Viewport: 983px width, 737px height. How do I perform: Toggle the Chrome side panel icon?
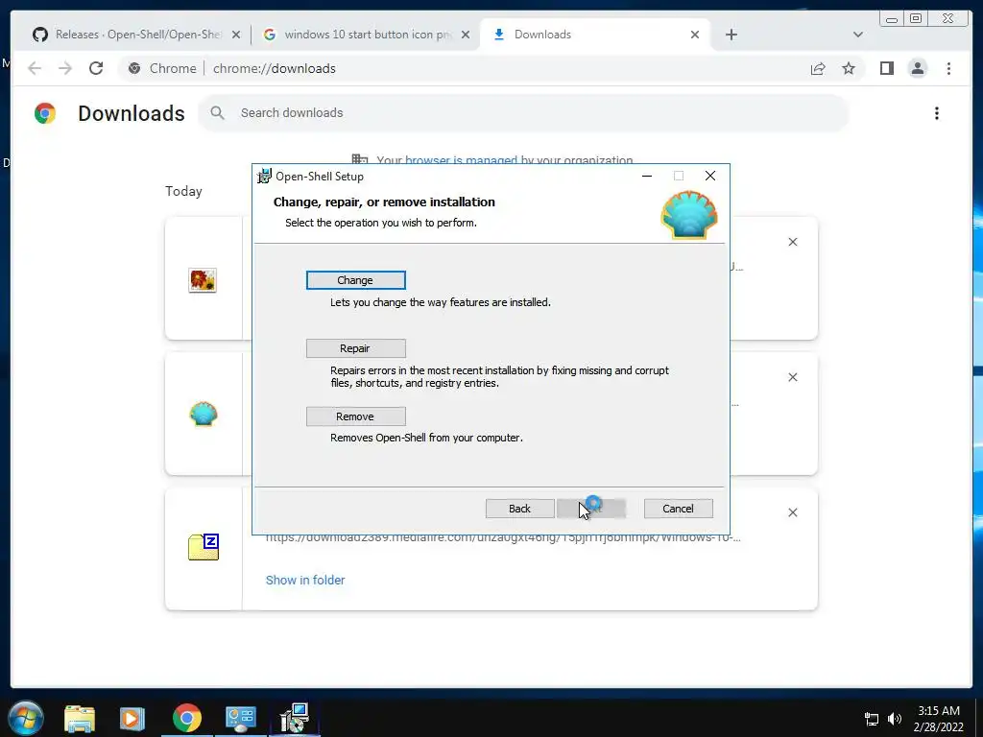click(x=886, y=68)
